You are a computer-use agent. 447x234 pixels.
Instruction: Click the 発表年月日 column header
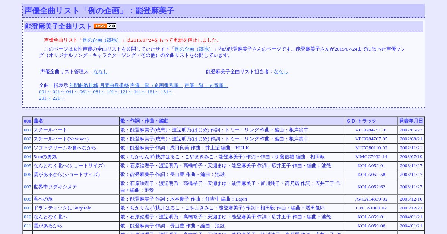[x=411, y=121]
